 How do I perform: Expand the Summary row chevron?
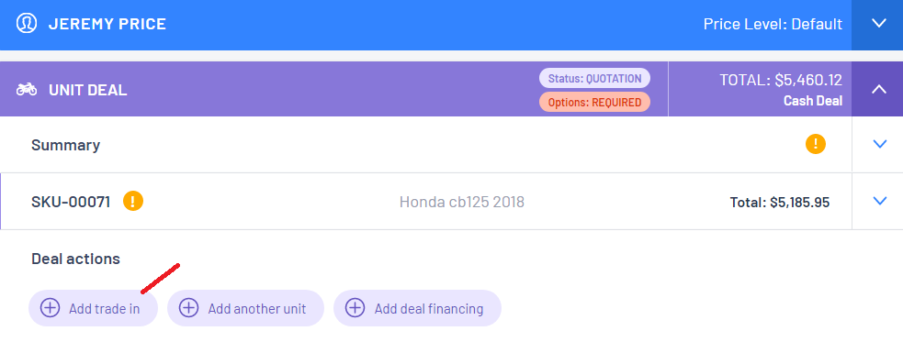click(879, 144)
